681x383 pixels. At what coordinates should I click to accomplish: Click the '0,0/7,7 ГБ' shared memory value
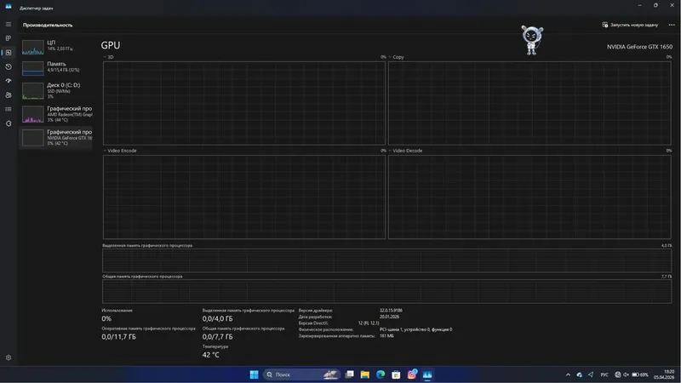click(217, 336)
